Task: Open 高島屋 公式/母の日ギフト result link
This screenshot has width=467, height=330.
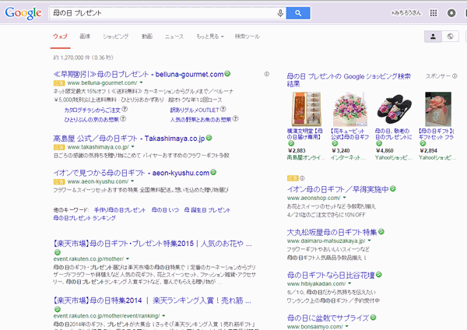Action: (129, 139)
